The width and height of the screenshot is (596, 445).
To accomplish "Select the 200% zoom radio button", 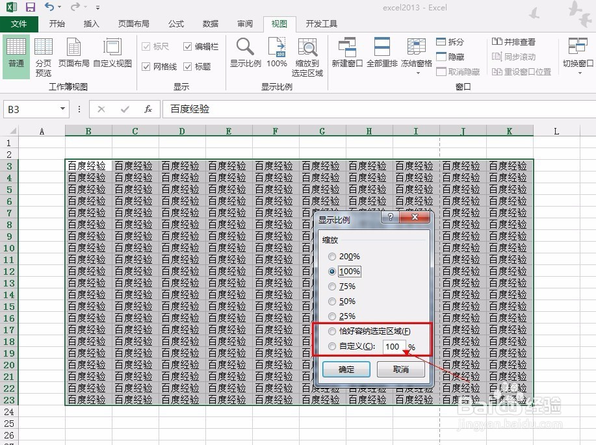I will pos(333,256).
